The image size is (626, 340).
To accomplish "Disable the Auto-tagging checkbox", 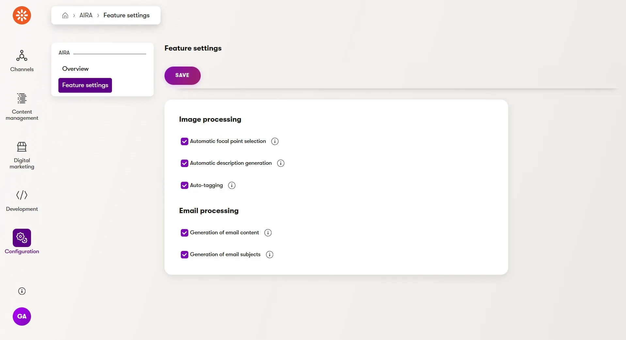I will pos(184,185).
